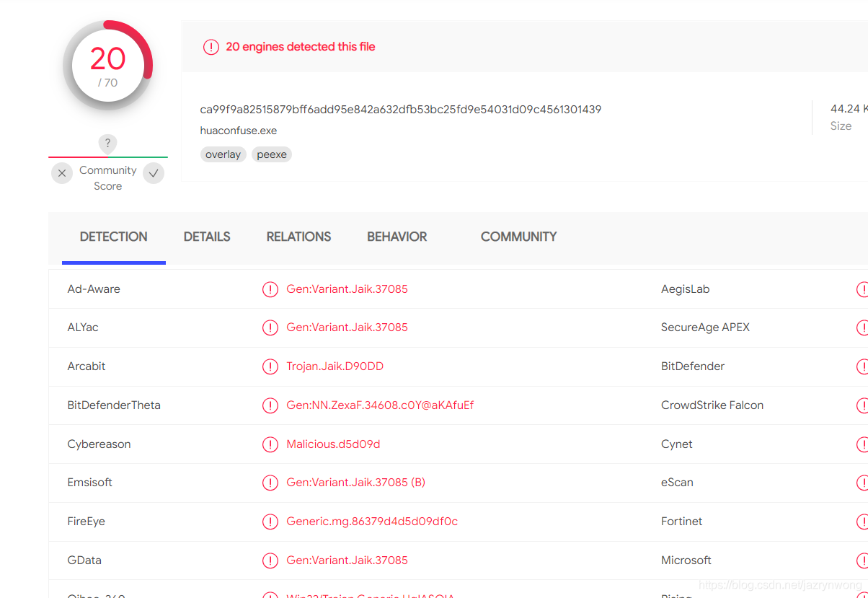
Task: Click the Microsoft engine name
Action: tap(686, 560)
